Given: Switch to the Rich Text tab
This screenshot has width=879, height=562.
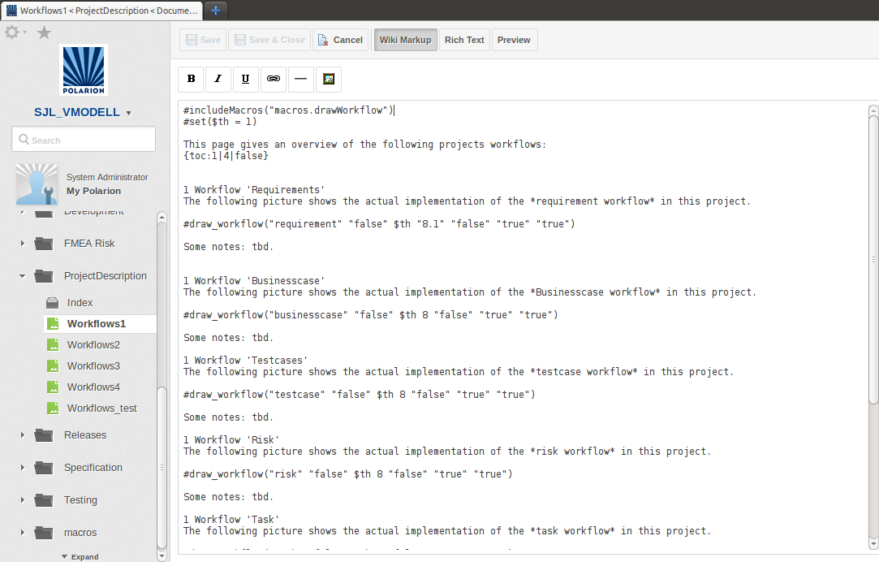Looking at the screenshot, I should (463, 39).
